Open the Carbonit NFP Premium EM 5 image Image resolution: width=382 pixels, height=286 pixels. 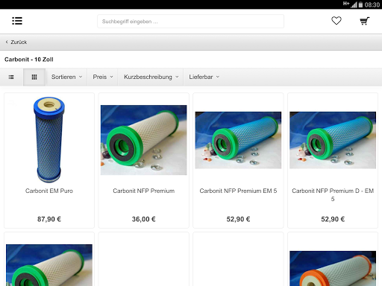[238, 140]
